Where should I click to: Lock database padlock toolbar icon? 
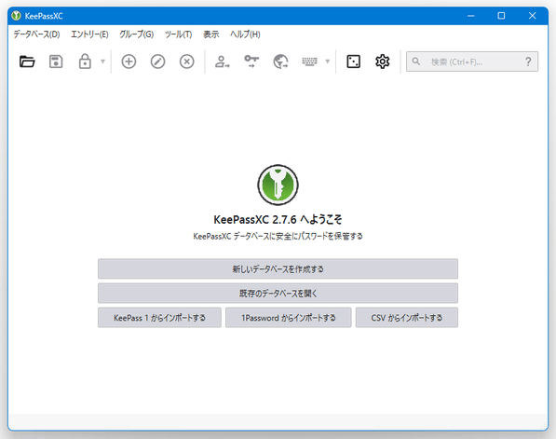click(x=85, y=62)
